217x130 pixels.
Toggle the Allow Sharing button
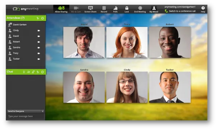pos(61,9)
